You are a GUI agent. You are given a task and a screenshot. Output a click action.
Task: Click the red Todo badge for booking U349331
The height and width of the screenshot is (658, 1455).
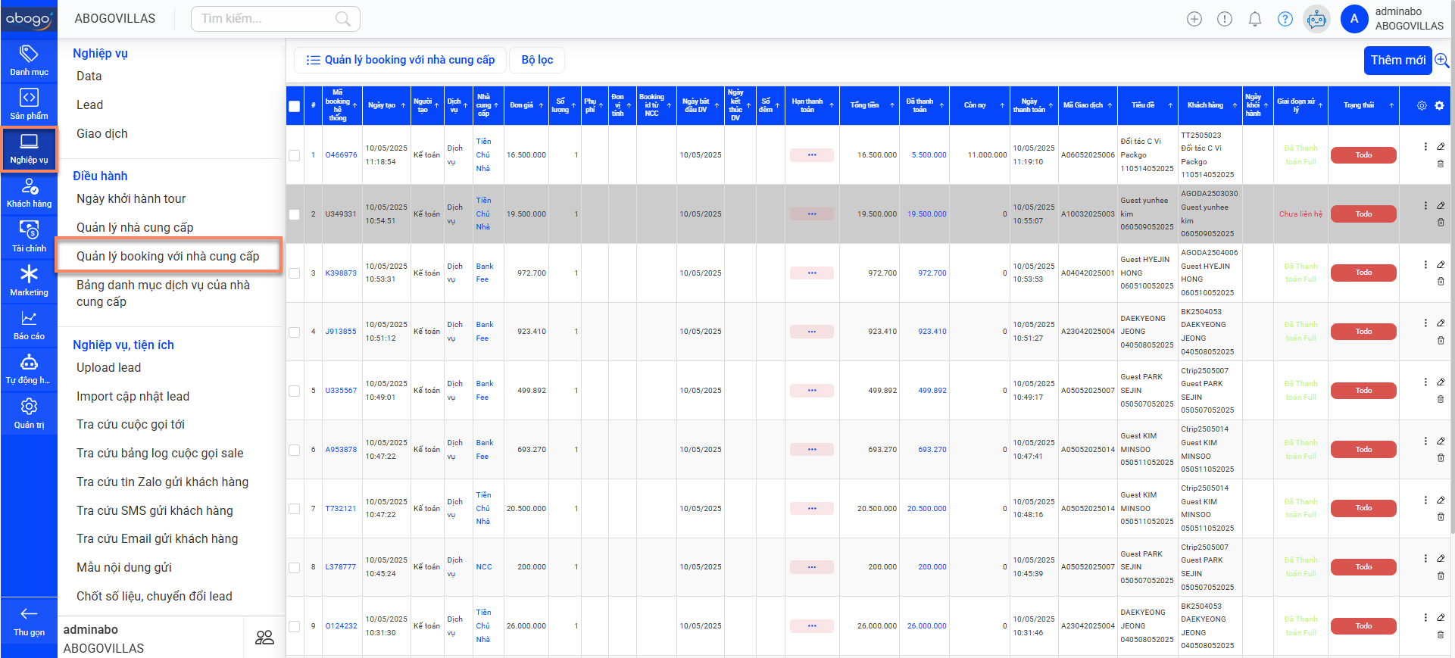[1363, 214]
